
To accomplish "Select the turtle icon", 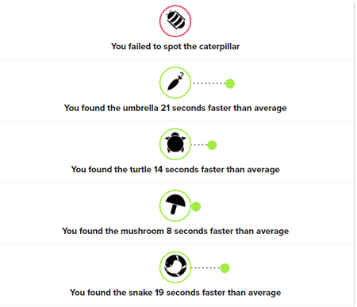I will [175, 144].
